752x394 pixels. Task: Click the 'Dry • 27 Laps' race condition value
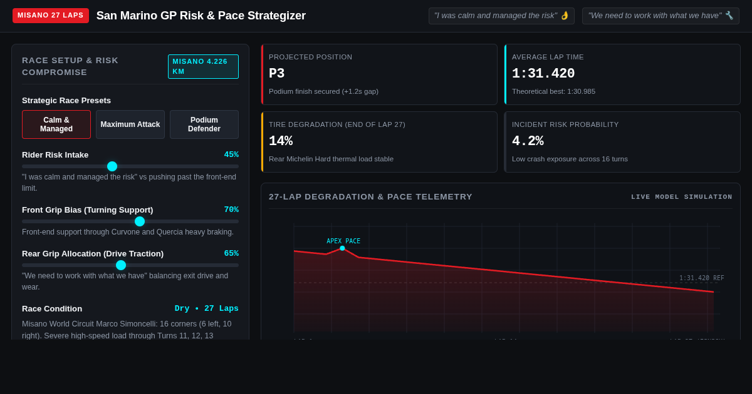[x=207, y=308]
